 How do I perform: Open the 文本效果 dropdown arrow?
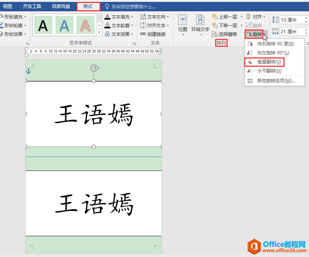click(x=132, y=34)
